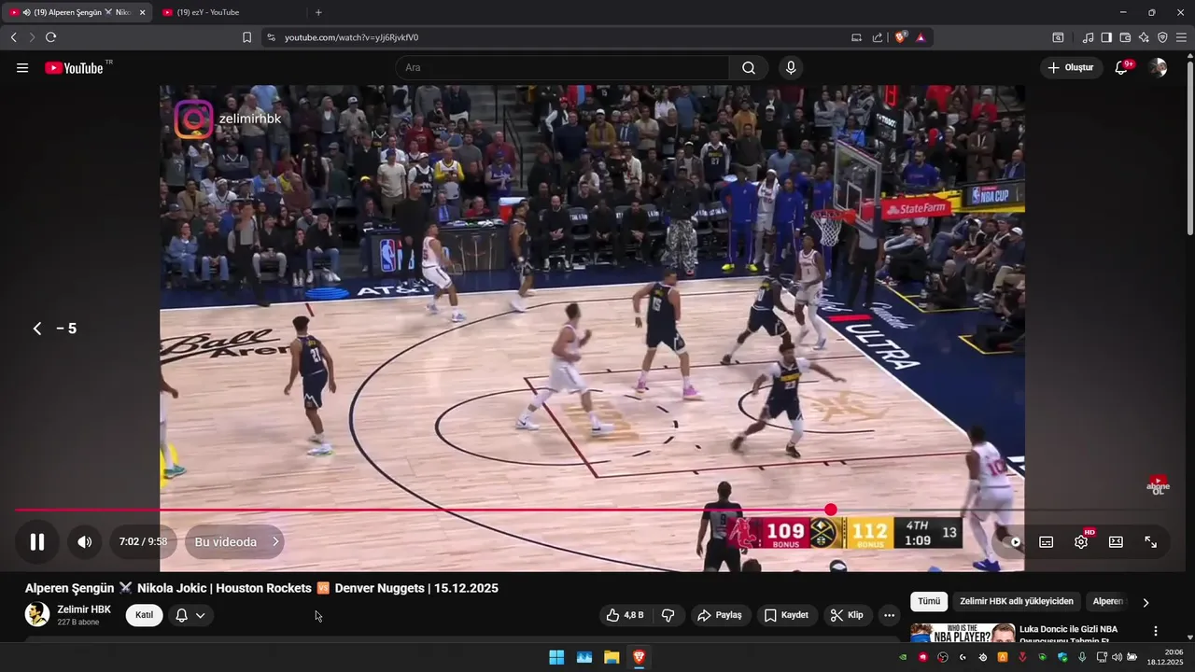Select the 'Tümü' filter chip

point(929,602)
